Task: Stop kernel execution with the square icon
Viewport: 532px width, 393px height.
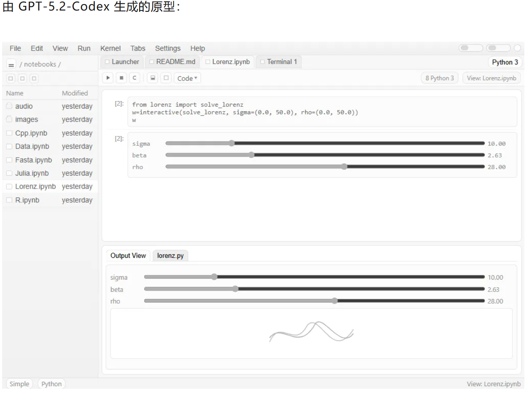Action: [121, 78]
